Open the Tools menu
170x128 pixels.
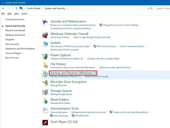coord(24,14)
